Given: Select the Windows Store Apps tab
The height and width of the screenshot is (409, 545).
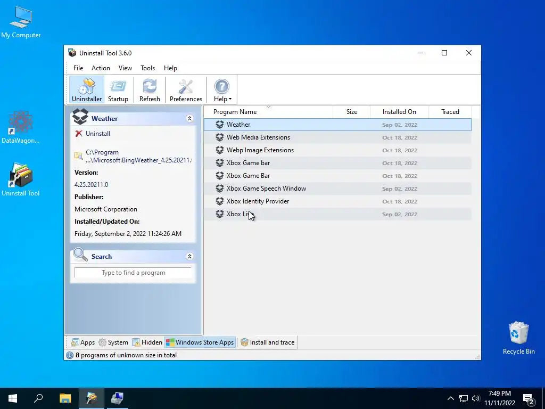Looking at the screenshot, I should (200, 342).
